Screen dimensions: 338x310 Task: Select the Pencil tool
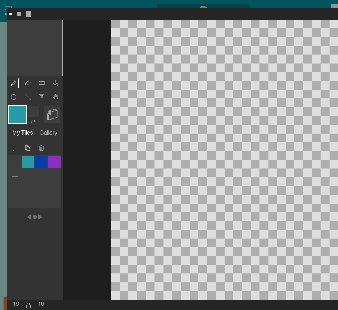click(x=14, y=83)
